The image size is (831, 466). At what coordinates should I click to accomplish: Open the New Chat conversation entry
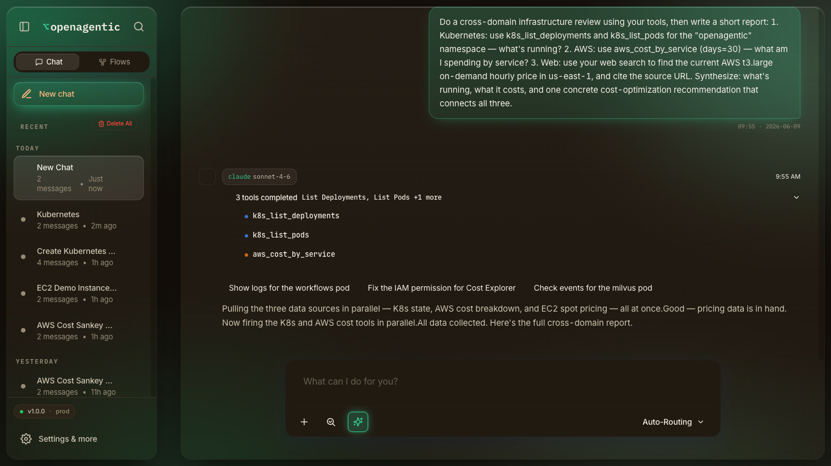79,178
